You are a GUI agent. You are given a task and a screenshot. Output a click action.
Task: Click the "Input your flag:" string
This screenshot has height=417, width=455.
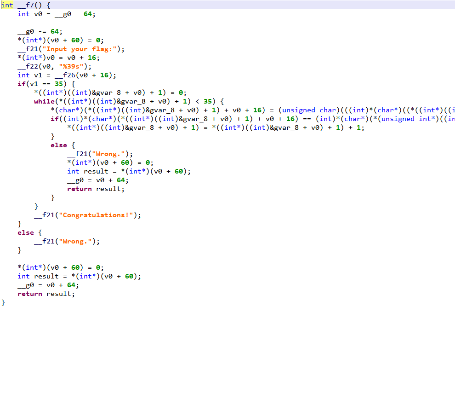point(80,49)
